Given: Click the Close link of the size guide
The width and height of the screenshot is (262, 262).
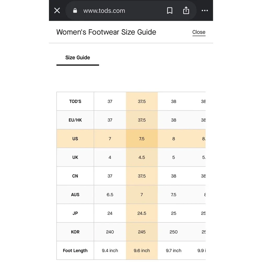Looking at the screenshot, I should pyautogui.click(x=199, y=32).
